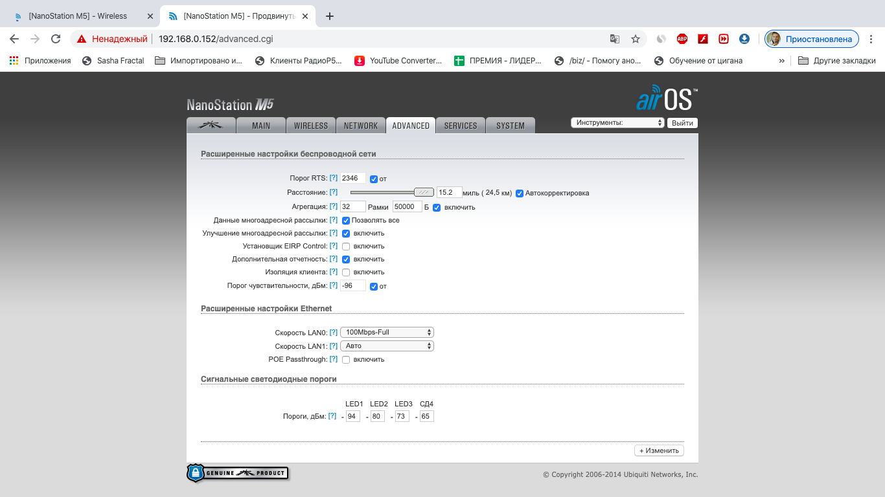Toggle the Порог RTS 'от' checkbox
The height and width of the screenshot is (497, 885).
(x=374, y=179)
